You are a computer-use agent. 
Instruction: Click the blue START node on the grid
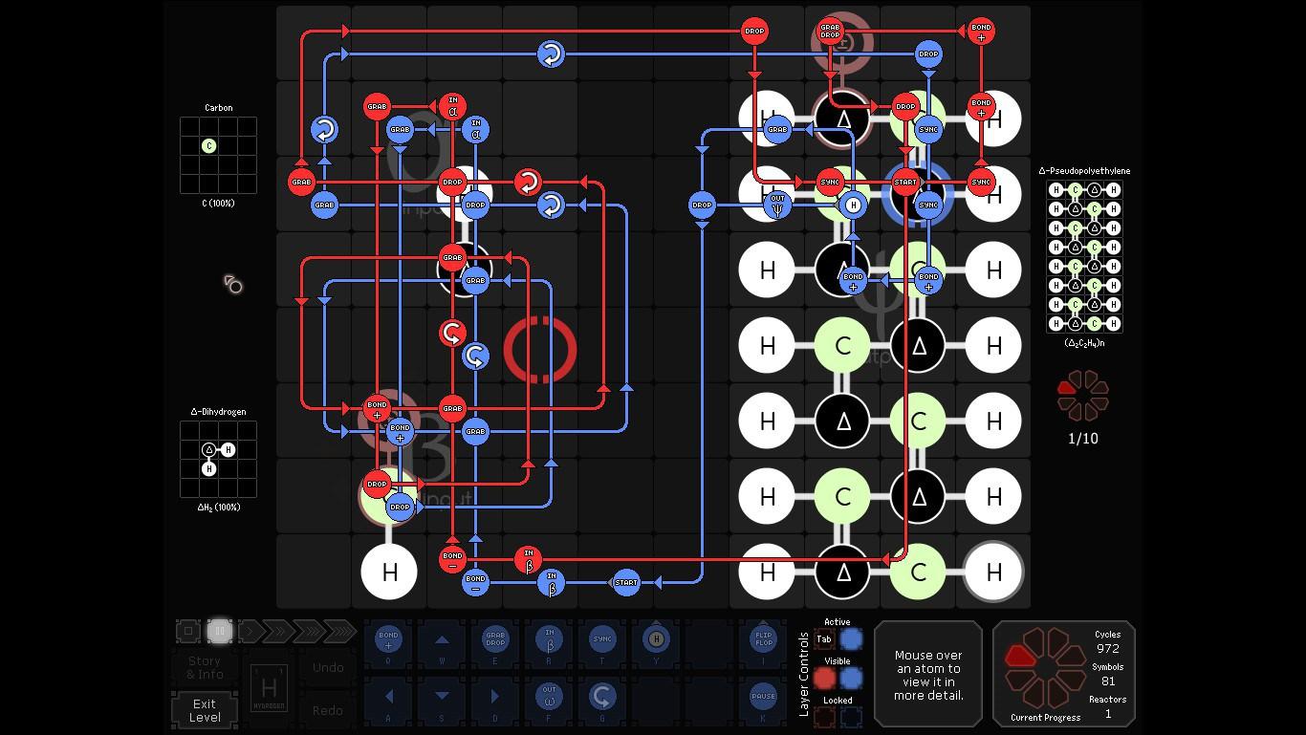(626, 582)
